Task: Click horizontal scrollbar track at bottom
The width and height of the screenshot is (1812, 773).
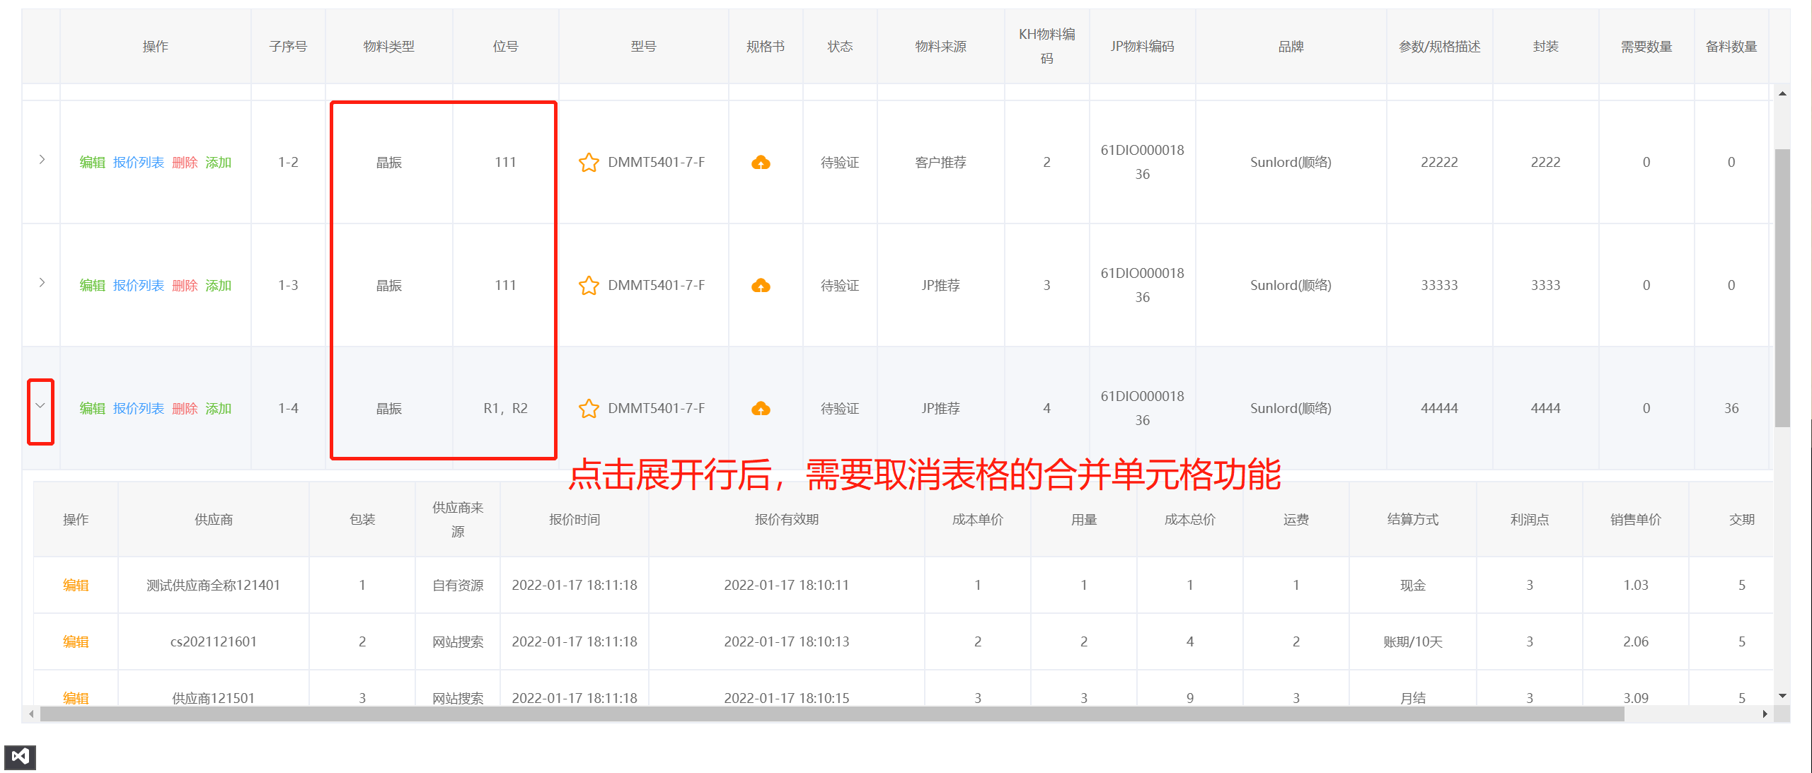Action: pos(1691,714)
